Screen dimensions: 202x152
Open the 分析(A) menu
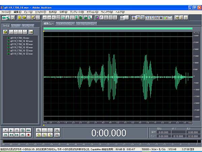[63, 12]
